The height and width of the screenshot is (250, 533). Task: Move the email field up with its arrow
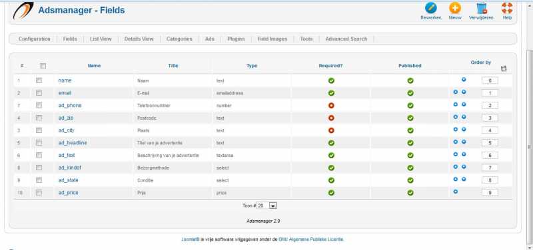coord(456,92)
